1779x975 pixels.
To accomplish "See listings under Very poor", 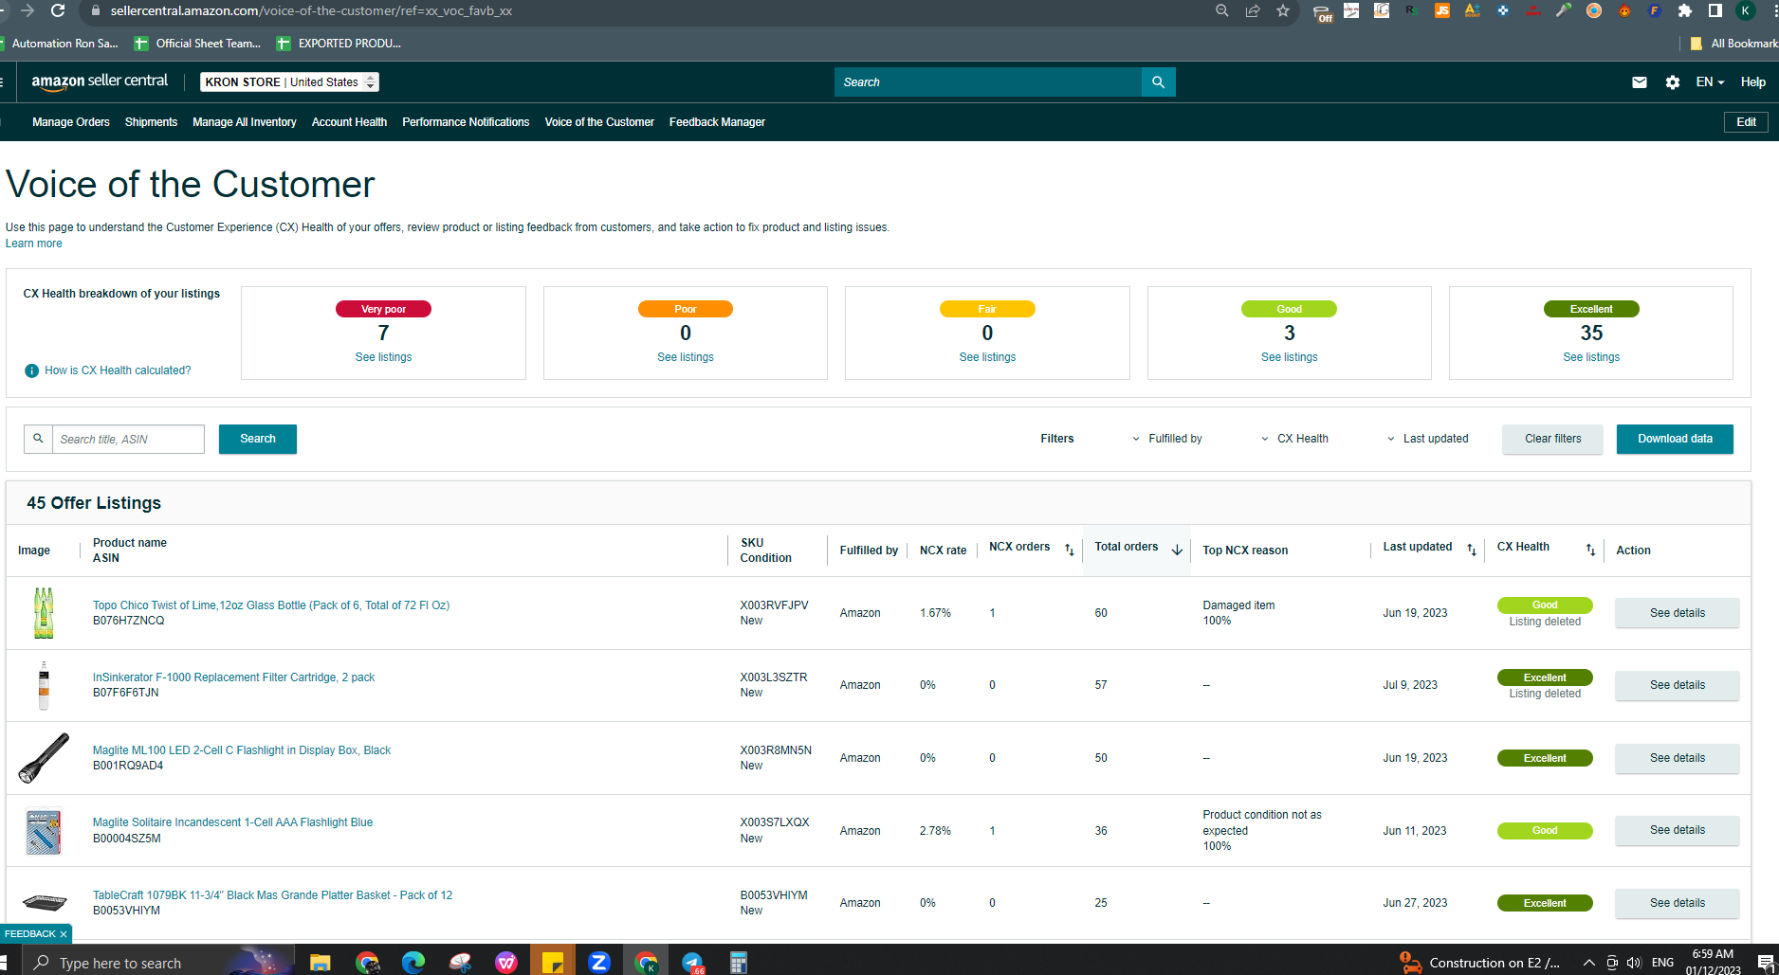I will click(383, 357).
